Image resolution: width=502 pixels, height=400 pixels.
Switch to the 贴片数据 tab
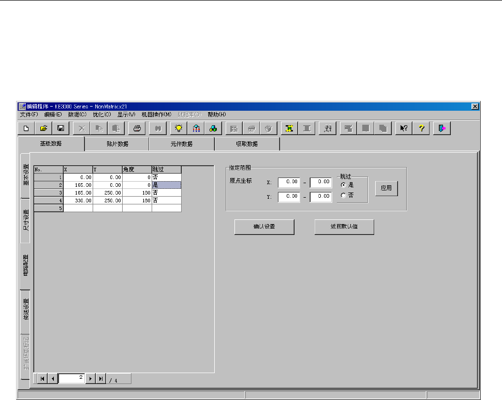coord(116,144)
